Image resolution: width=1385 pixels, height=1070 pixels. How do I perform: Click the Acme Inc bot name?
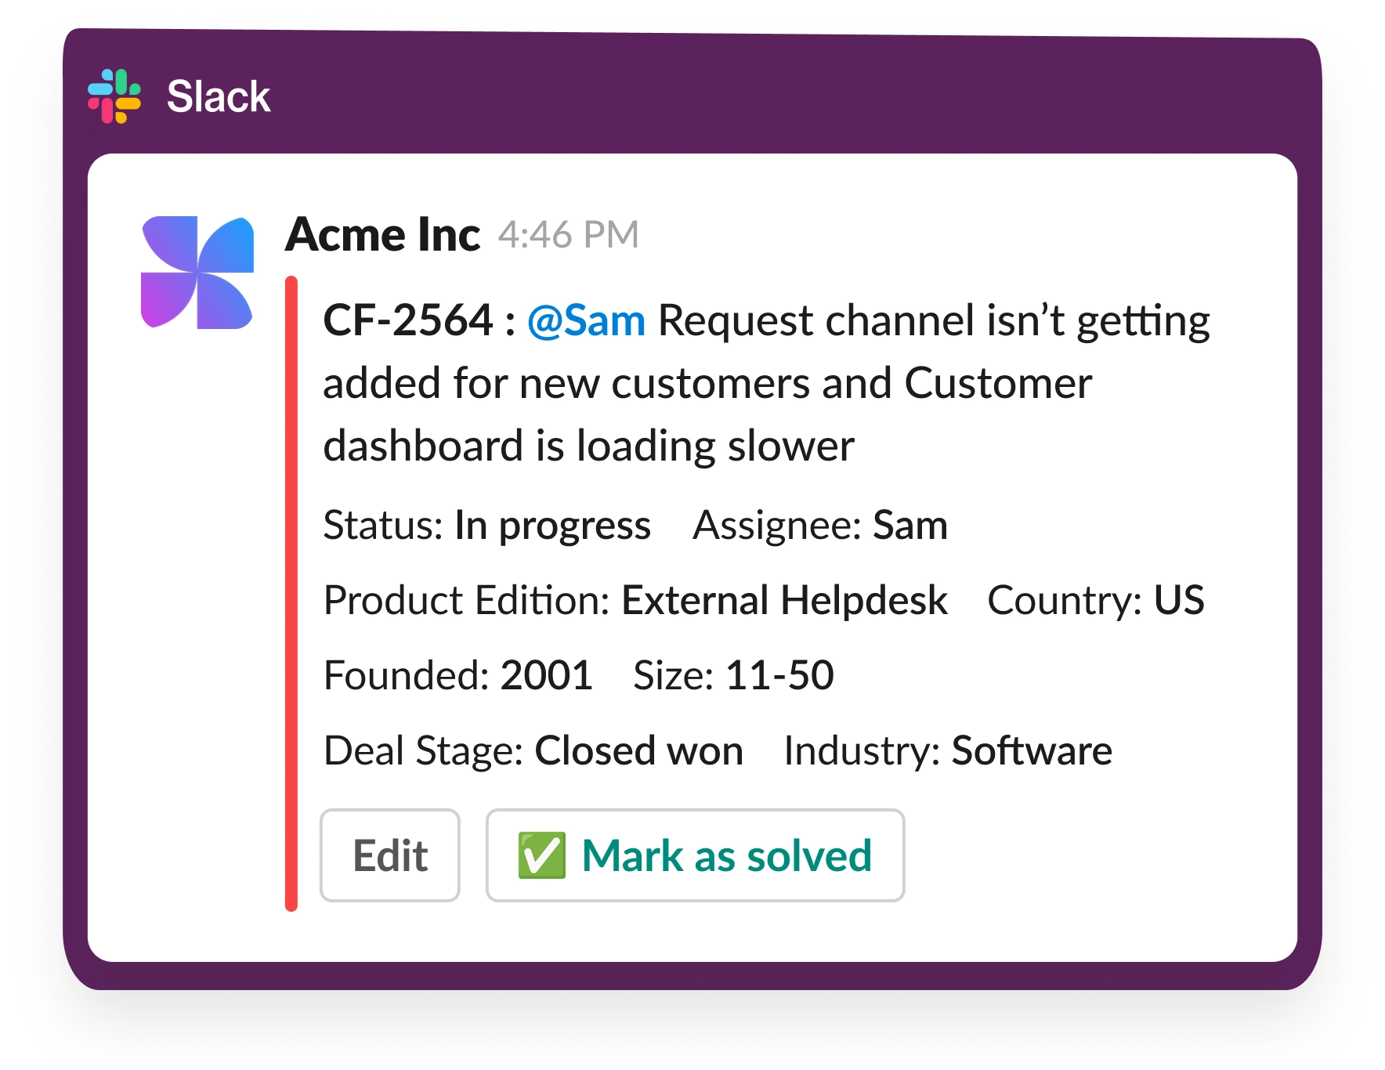coord(382,234)
